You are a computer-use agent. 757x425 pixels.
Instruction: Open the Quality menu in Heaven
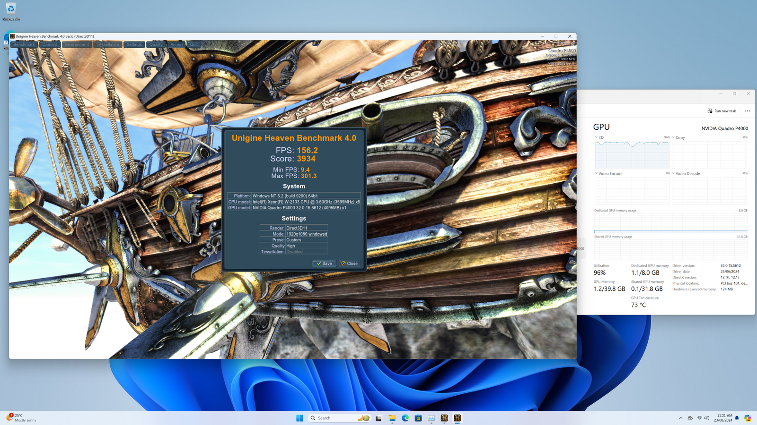(x=156, y=44)
